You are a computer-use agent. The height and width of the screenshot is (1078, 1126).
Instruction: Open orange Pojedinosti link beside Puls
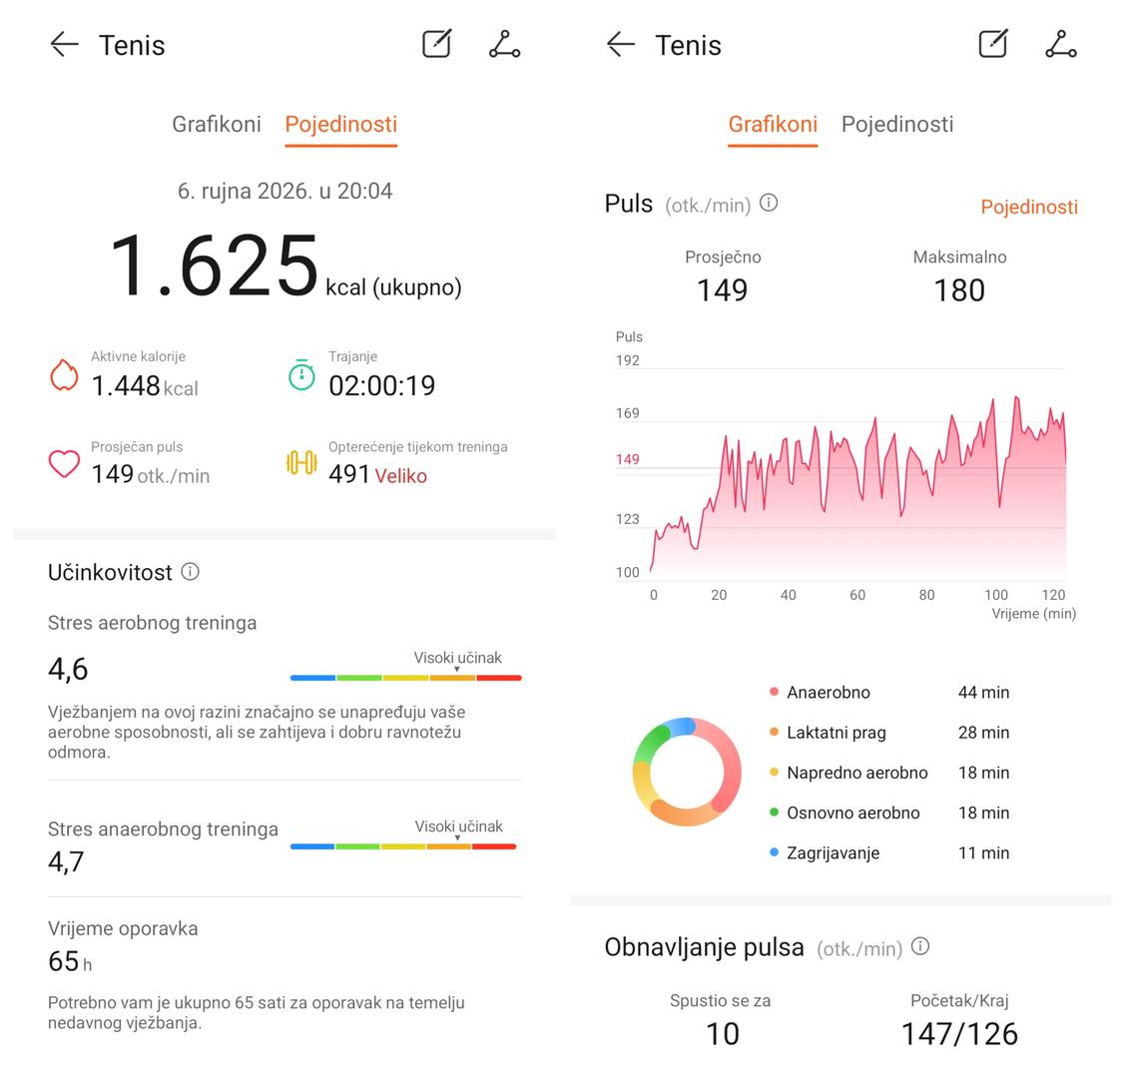pos(1029,207)
